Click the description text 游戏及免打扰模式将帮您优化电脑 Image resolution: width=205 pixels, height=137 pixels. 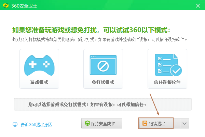tap(43, 39)
